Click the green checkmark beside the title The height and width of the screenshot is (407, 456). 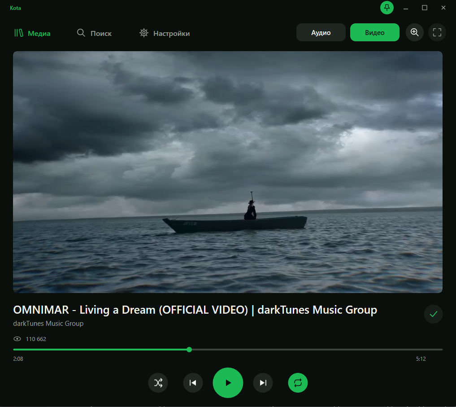433,314
